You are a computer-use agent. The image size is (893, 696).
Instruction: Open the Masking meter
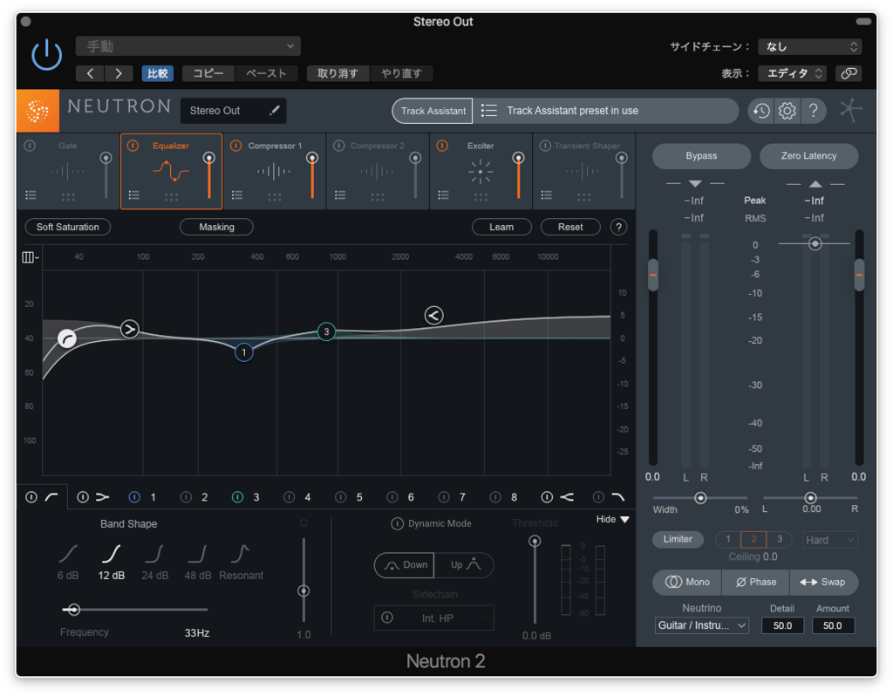(x=216, y=228)
